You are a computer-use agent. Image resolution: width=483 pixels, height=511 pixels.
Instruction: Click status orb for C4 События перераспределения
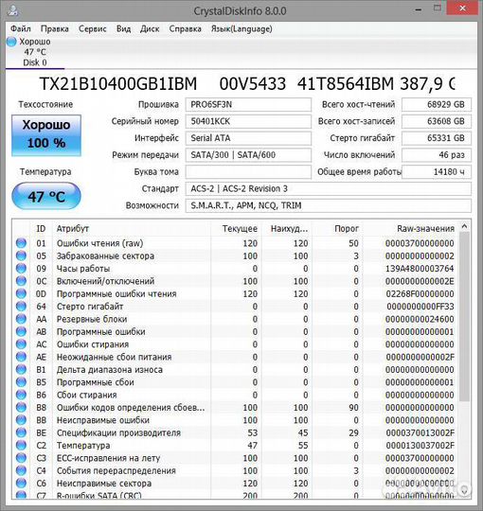21,470
